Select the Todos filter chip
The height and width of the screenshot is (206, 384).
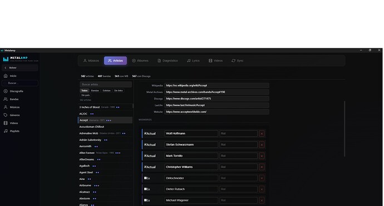coord(84,91)
